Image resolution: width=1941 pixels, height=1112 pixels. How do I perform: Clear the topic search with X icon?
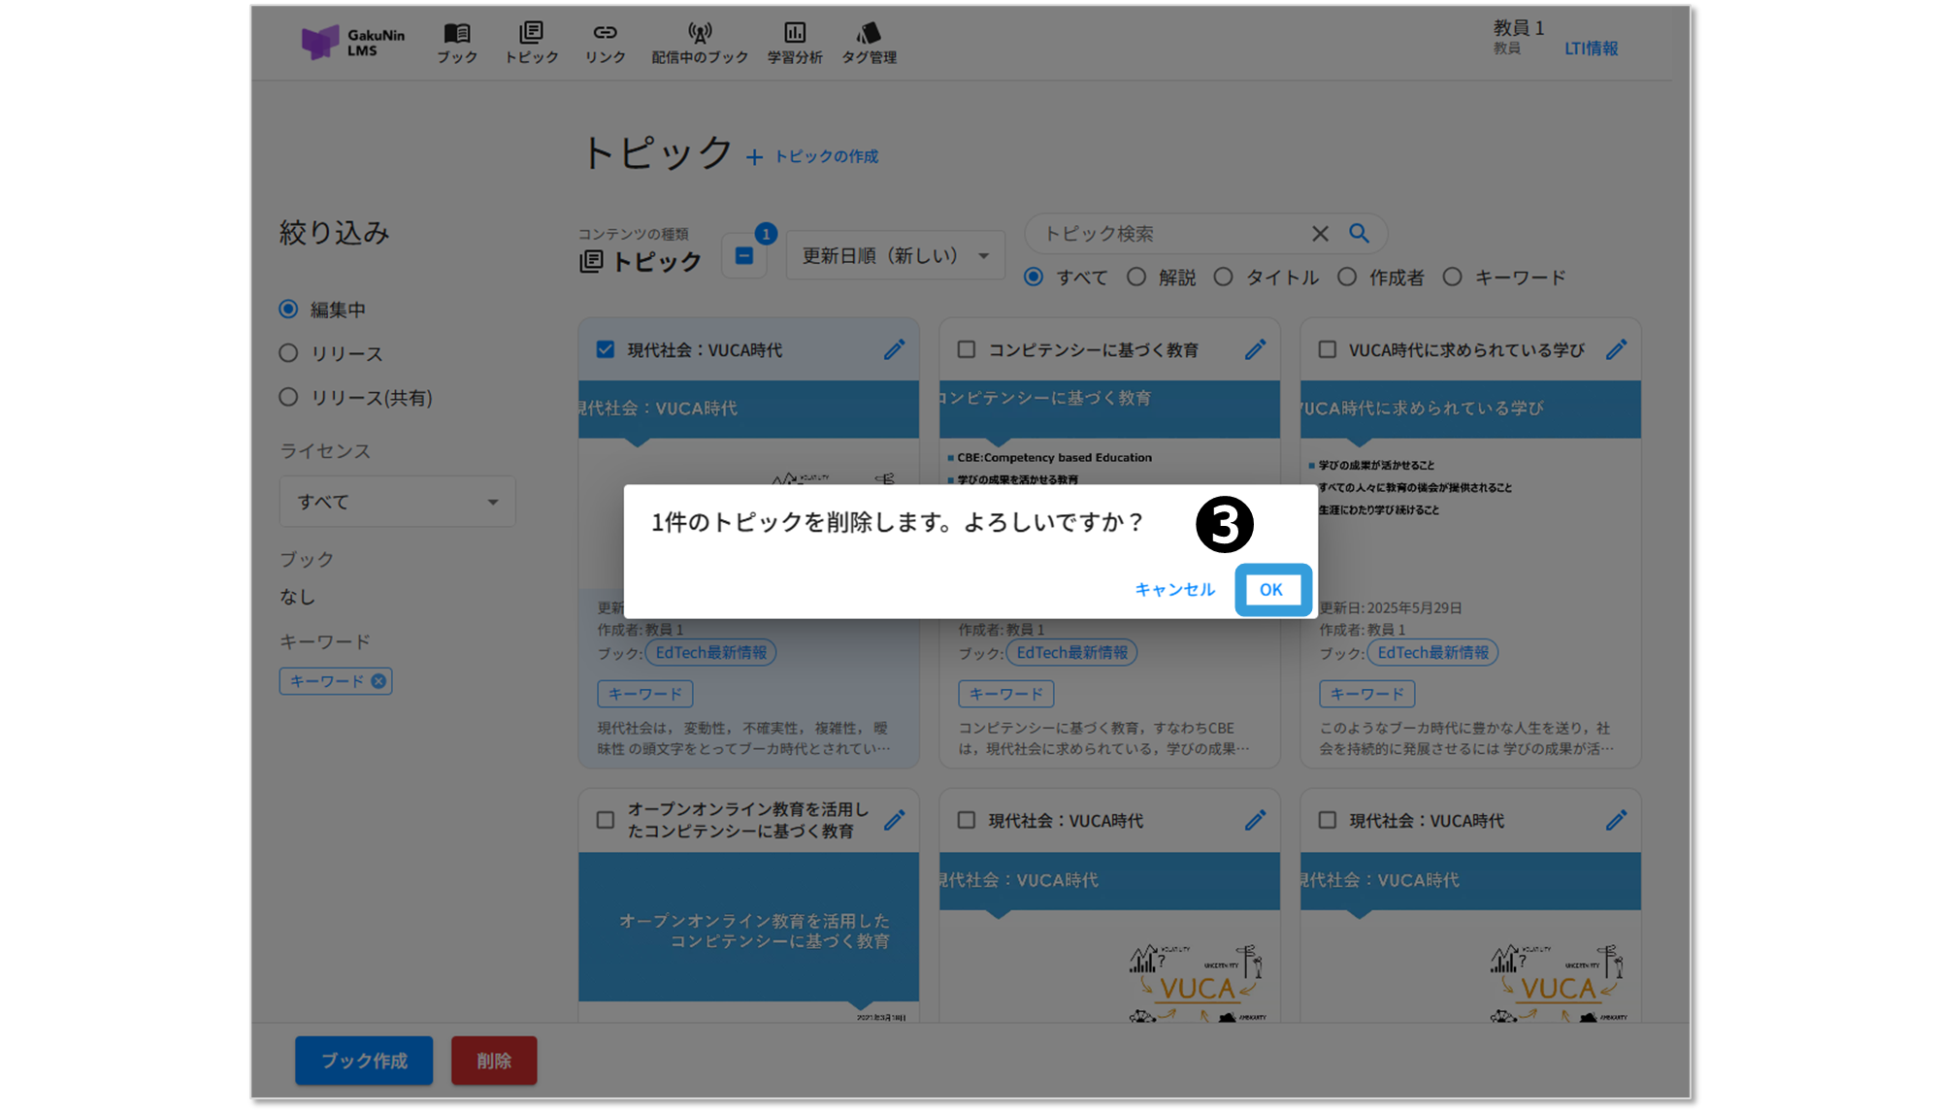(1320, 234)
